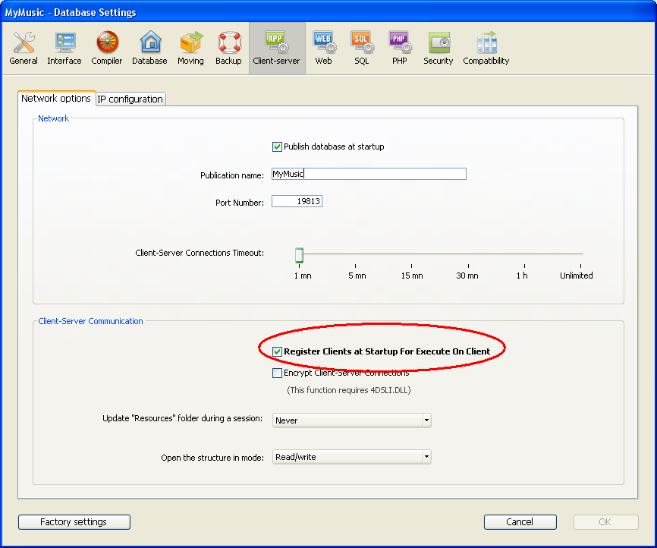
Task: Open the SQL settings page
Action: point(361,49)
